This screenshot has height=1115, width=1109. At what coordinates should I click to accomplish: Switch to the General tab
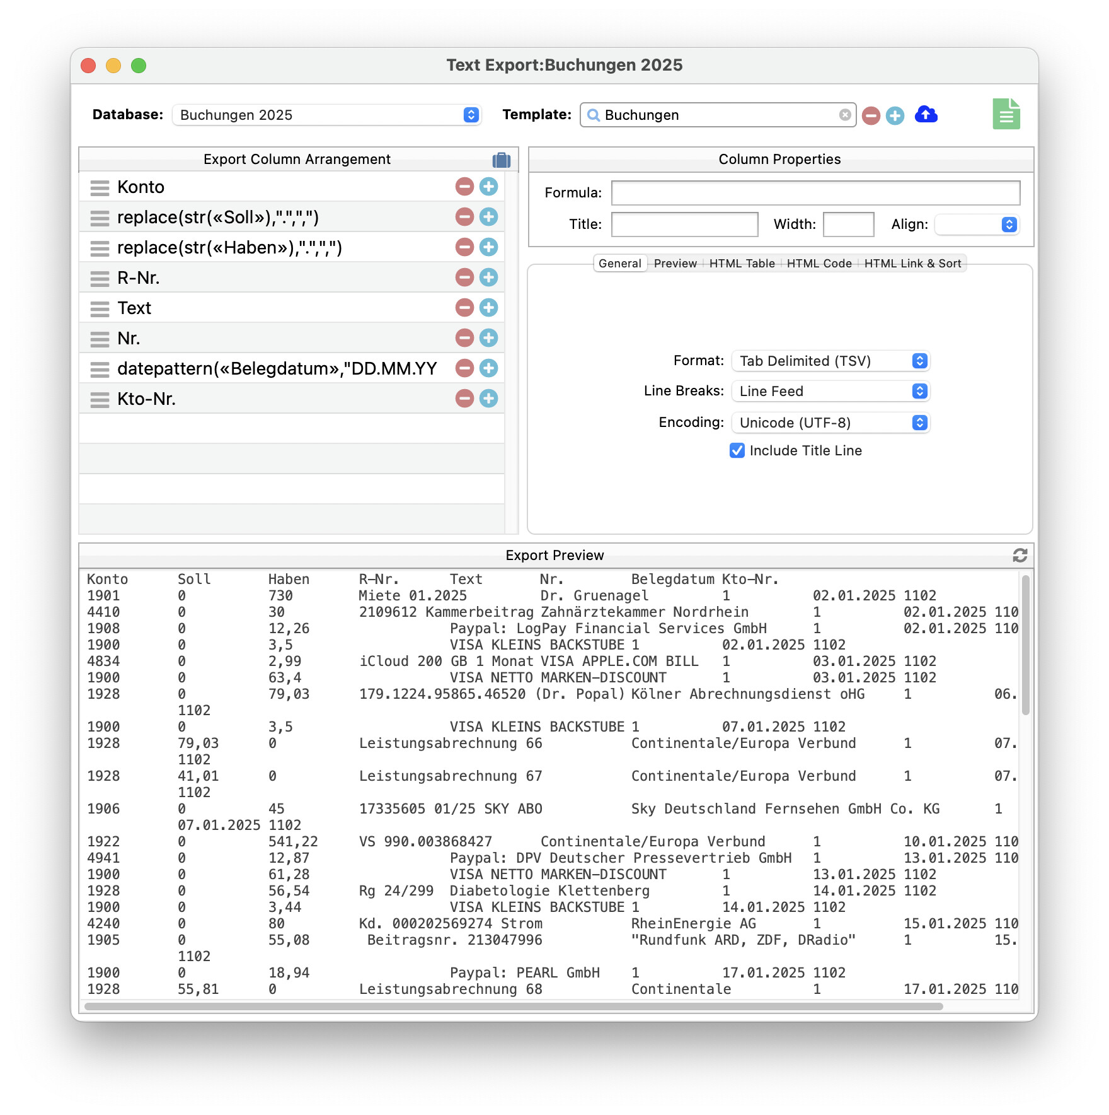(620, 264)
